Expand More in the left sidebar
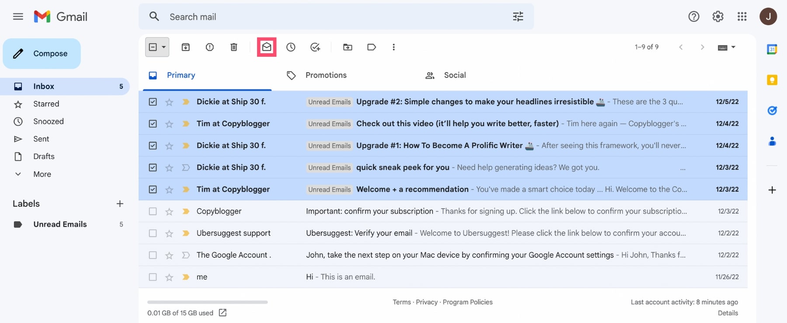The height and width of the screenshot is (323, 787). pyautogui.click(x=42, y=174)
